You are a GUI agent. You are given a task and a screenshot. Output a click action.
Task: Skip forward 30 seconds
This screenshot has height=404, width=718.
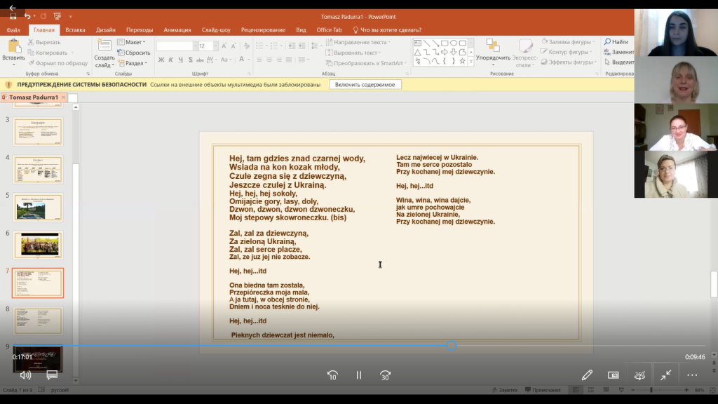[385, 375]
